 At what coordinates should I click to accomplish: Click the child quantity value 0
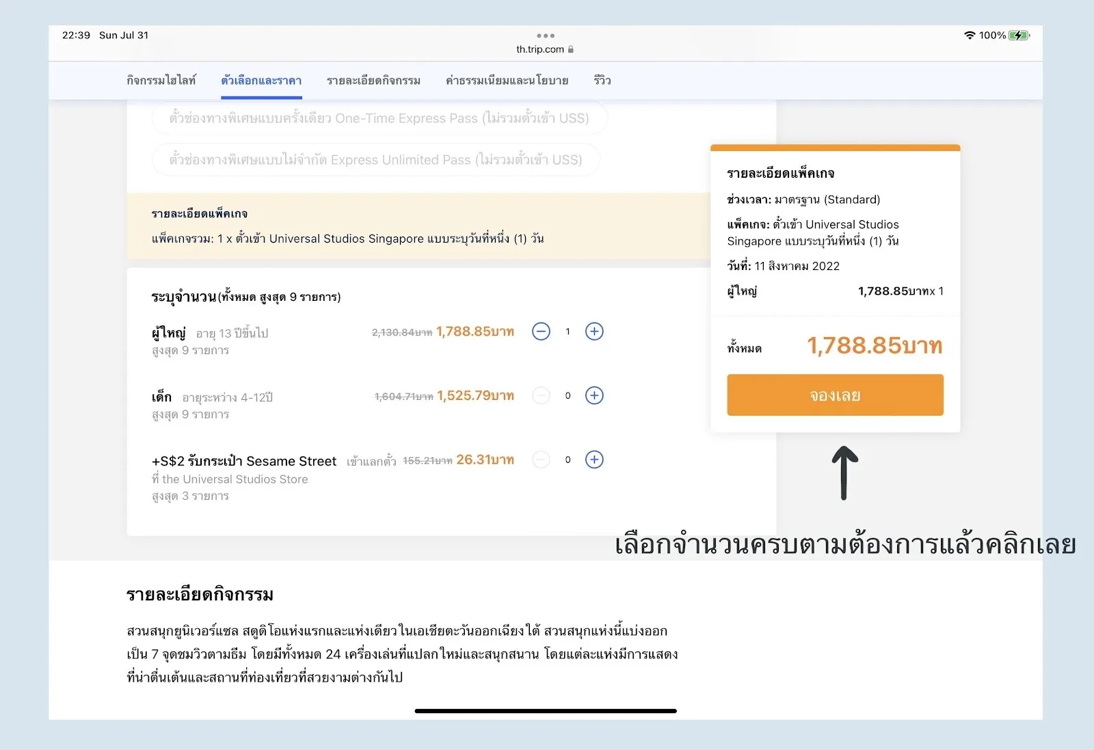click(568, 396)
